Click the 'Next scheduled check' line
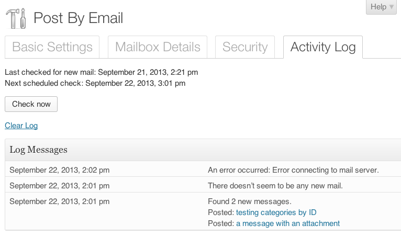Image resolution: width=401 pixels, height=237 pixels. click(95, 83)
